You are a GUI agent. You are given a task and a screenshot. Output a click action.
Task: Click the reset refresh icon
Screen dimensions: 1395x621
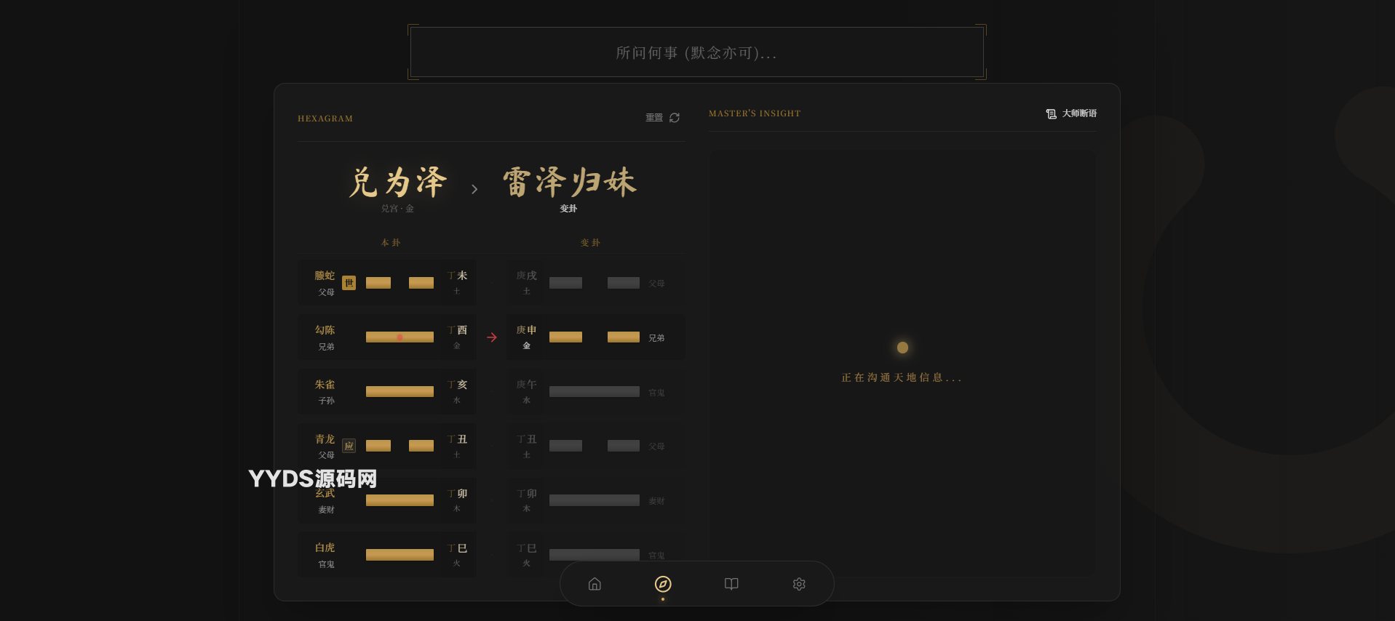tap(675, 118)
